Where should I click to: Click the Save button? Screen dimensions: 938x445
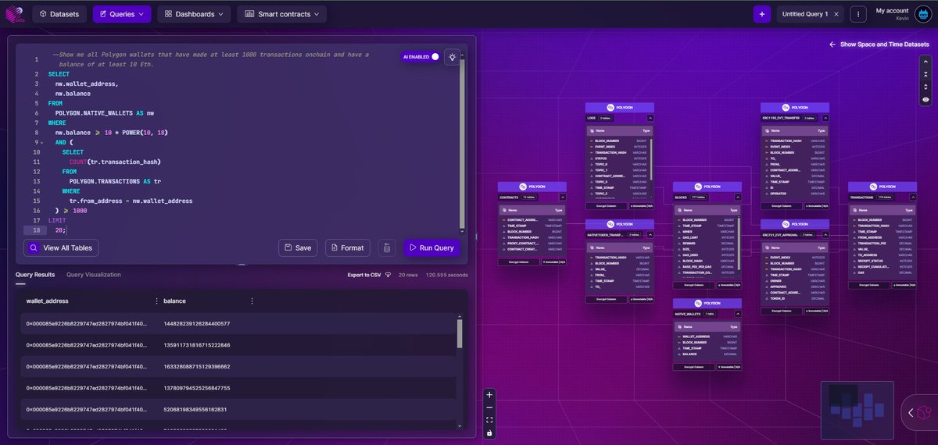click(x=297, y=247)
